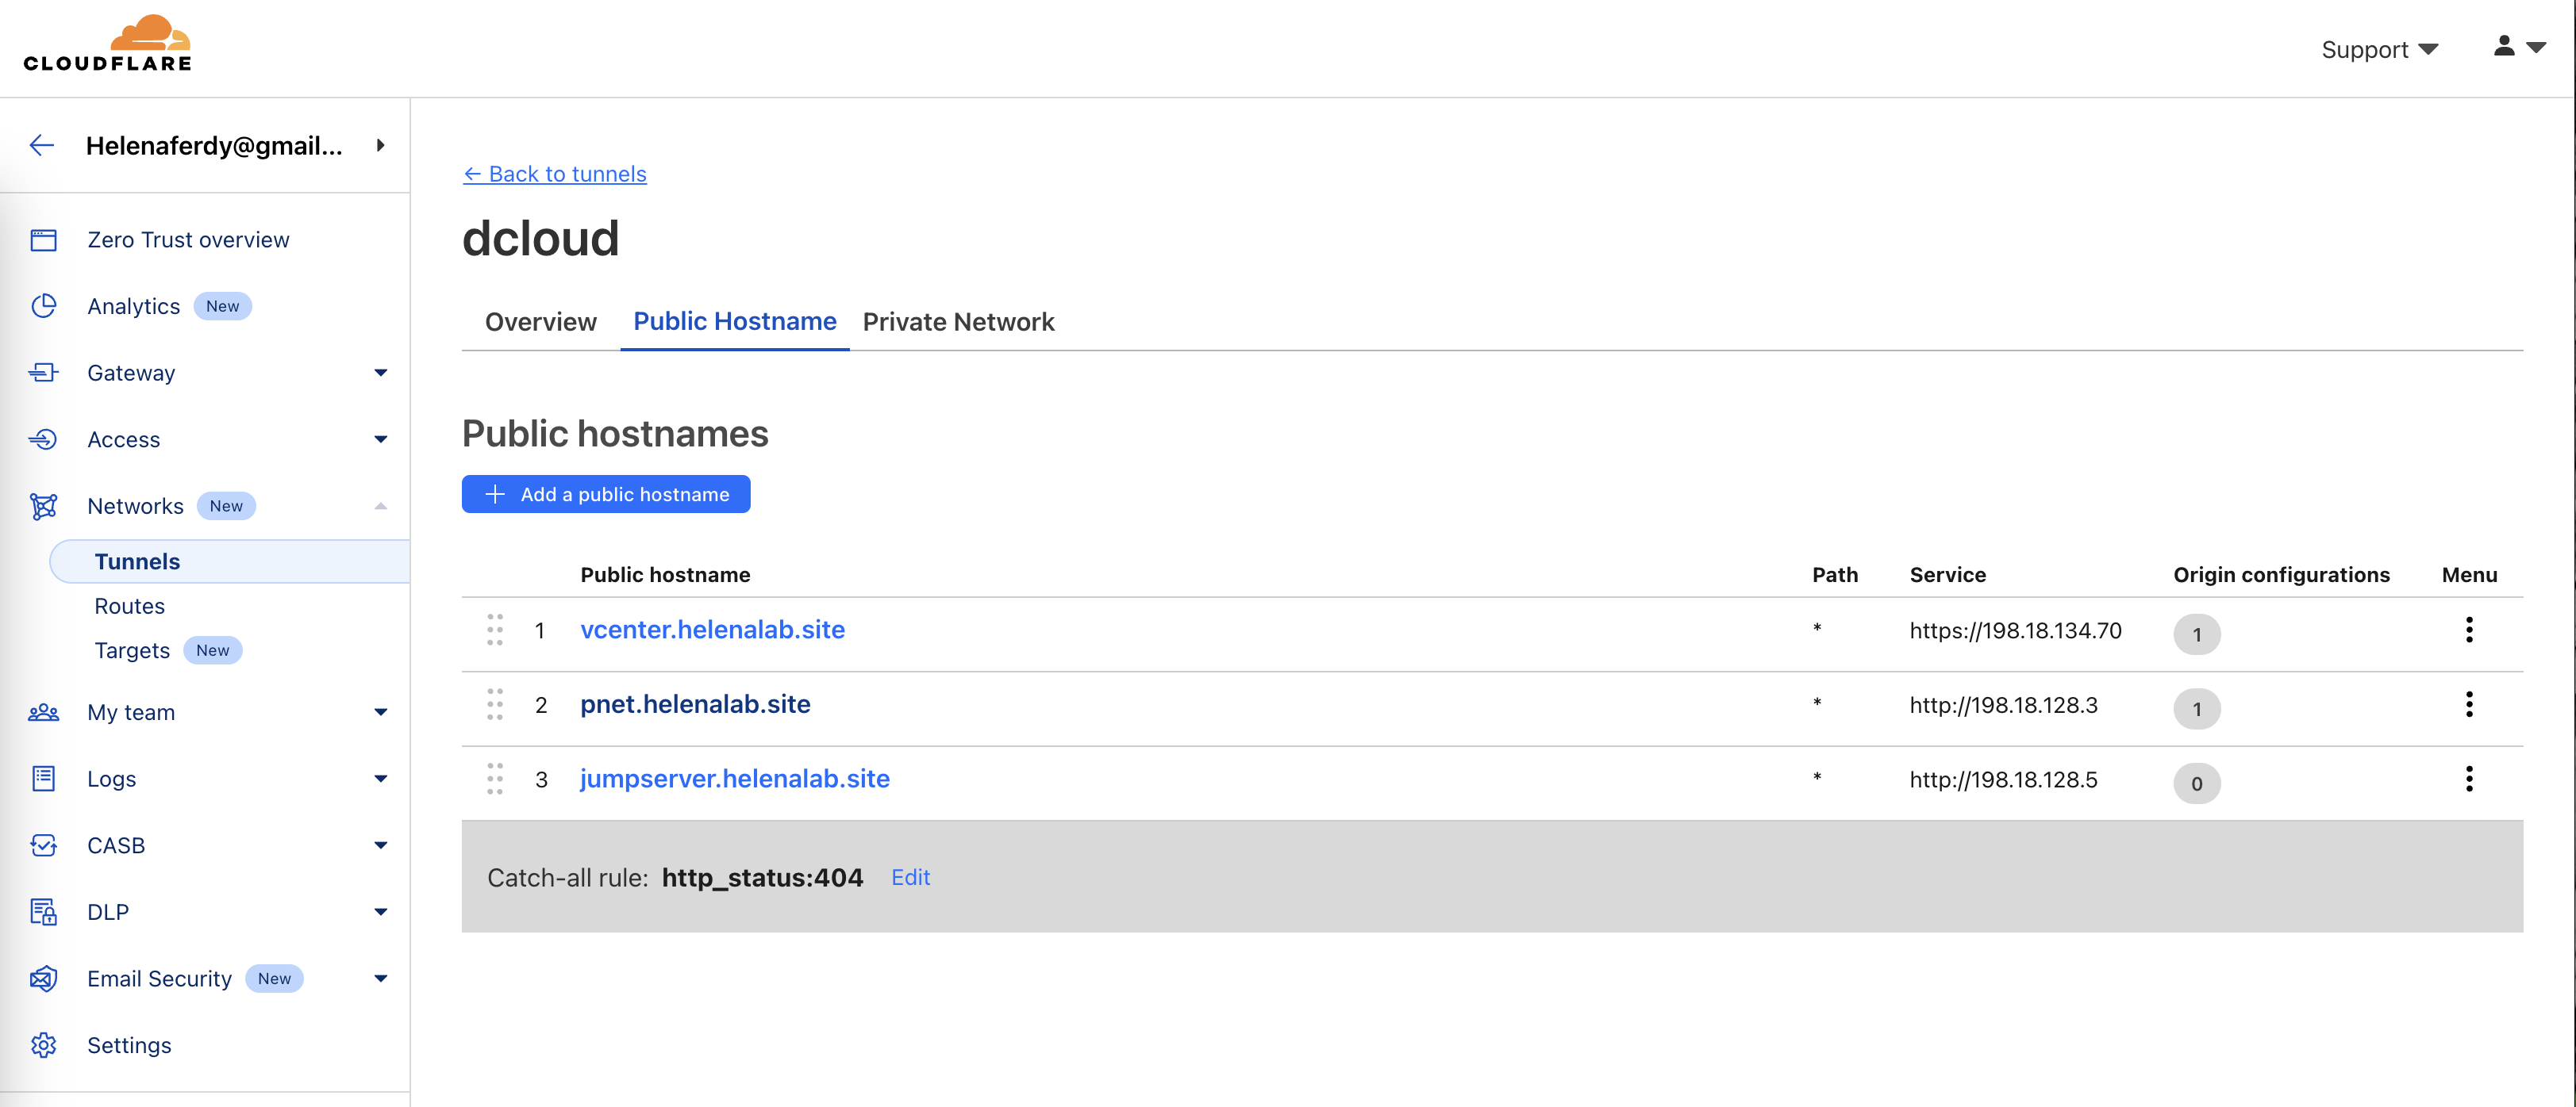Screen dimensions: 2576x1107
Task: Click the Analytics pie chart icon
Action: [x=43, y=306]
